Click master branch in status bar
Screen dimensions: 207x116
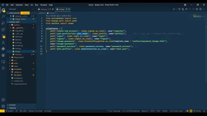(x=10, y=111)
